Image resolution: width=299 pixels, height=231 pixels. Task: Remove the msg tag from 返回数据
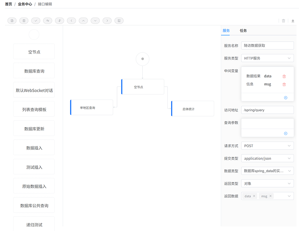click(x=270, y=196)
